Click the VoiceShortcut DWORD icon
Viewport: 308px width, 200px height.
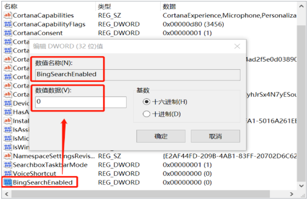(x=7, y=173)
